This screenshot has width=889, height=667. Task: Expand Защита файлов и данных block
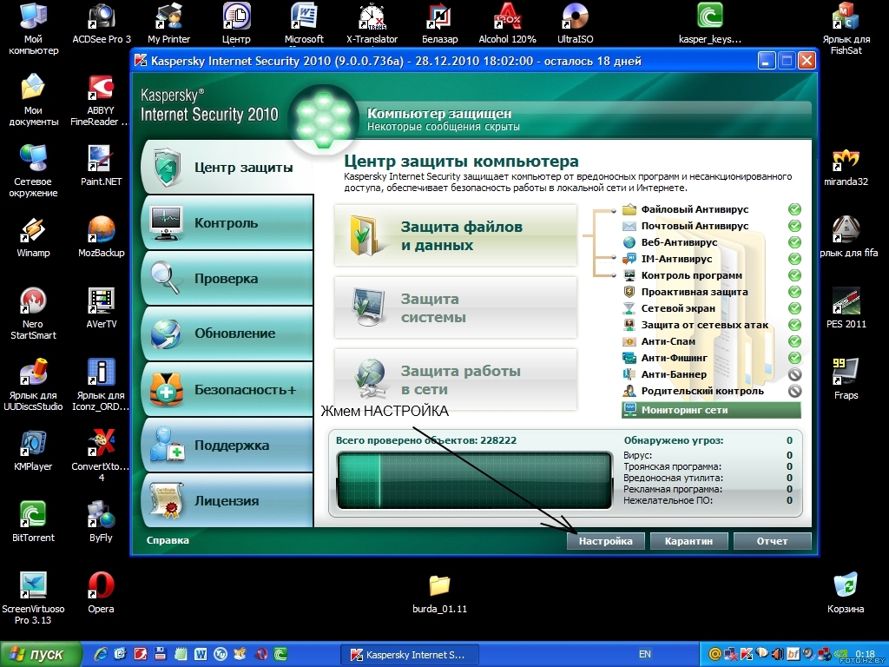point(455,236)
